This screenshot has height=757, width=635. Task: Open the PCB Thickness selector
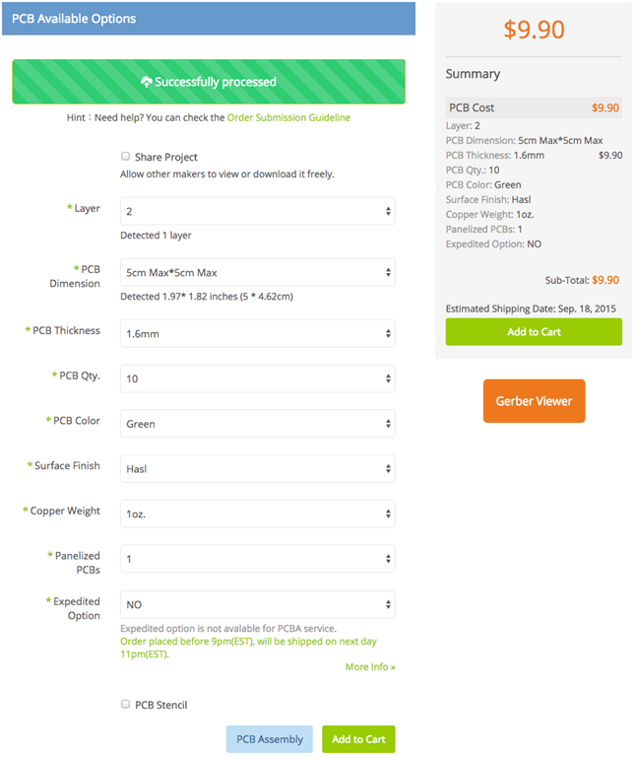[x=257, y=334]
